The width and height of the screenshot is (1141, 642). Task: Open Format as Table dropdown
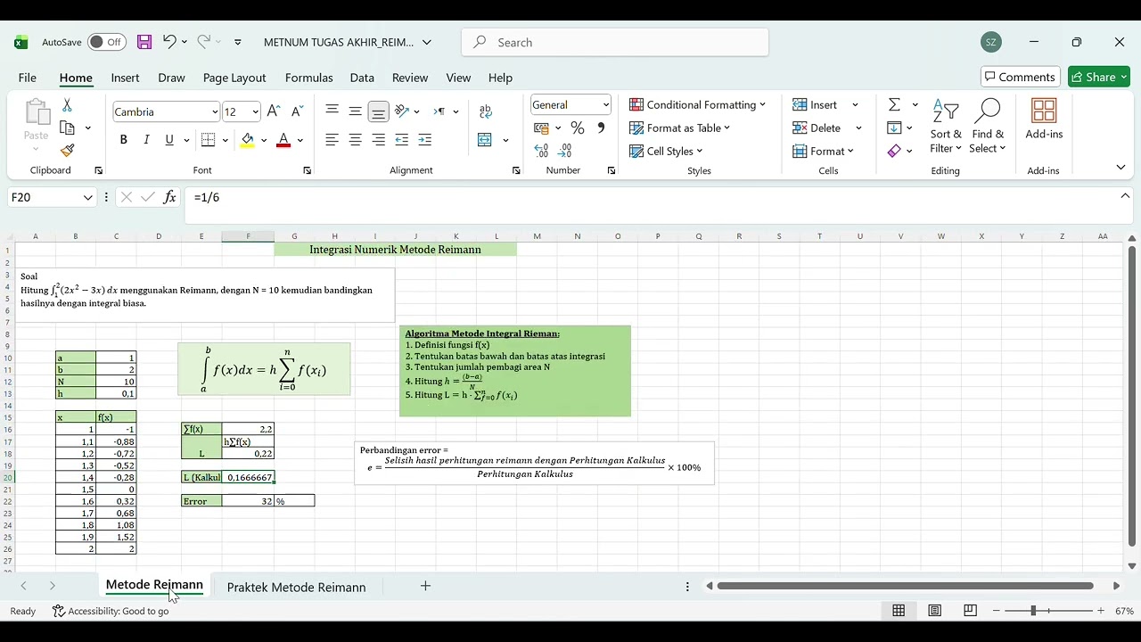(679, 128)
